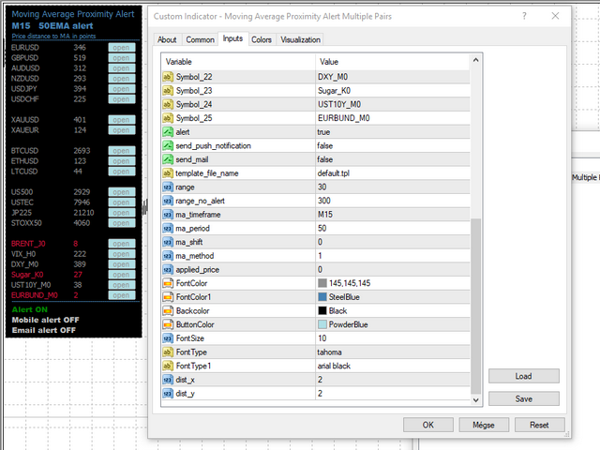The image size is (600, 450).
Task: Click the color icon beside Backcolor
Action: point(168,311)
